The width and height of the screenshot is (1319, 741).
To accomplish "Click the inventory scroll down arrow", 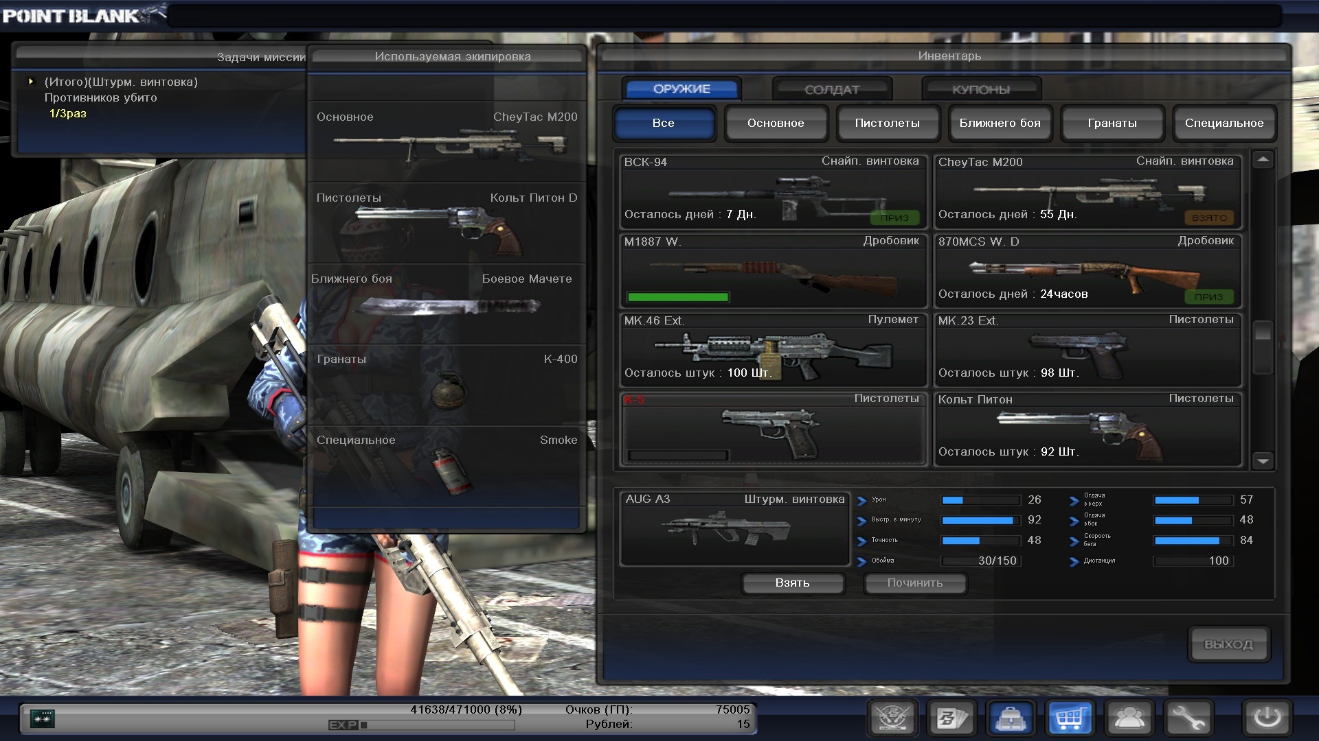I will pyautogui.click(x=1263, y=461).
